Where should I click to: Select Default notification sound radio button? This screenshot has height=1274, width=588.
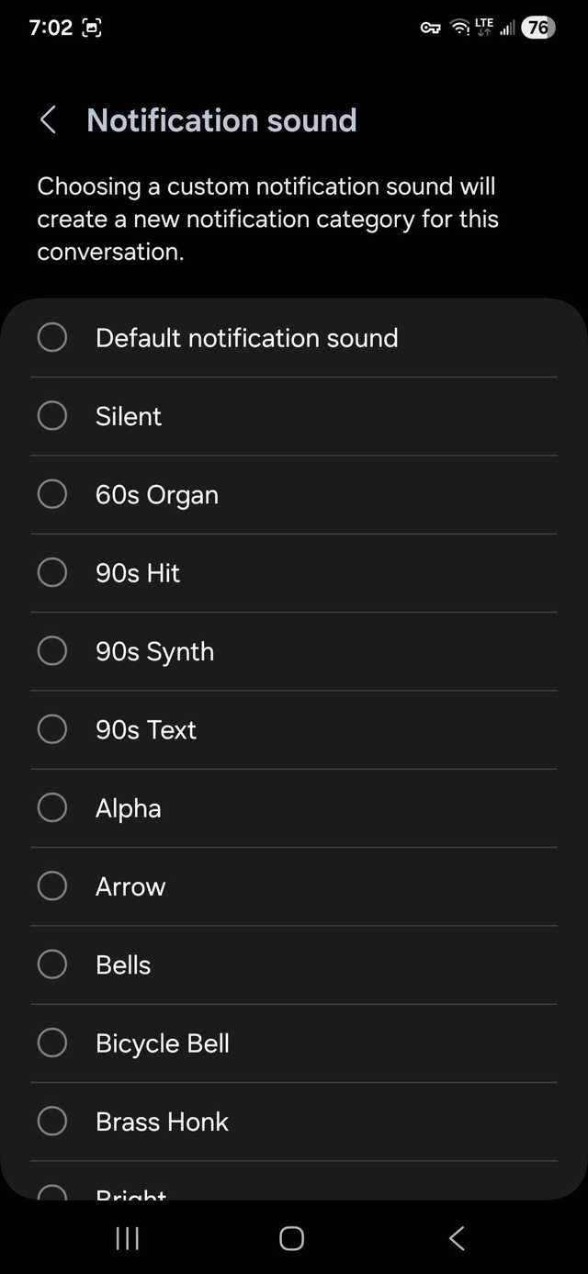coord(52,337)
